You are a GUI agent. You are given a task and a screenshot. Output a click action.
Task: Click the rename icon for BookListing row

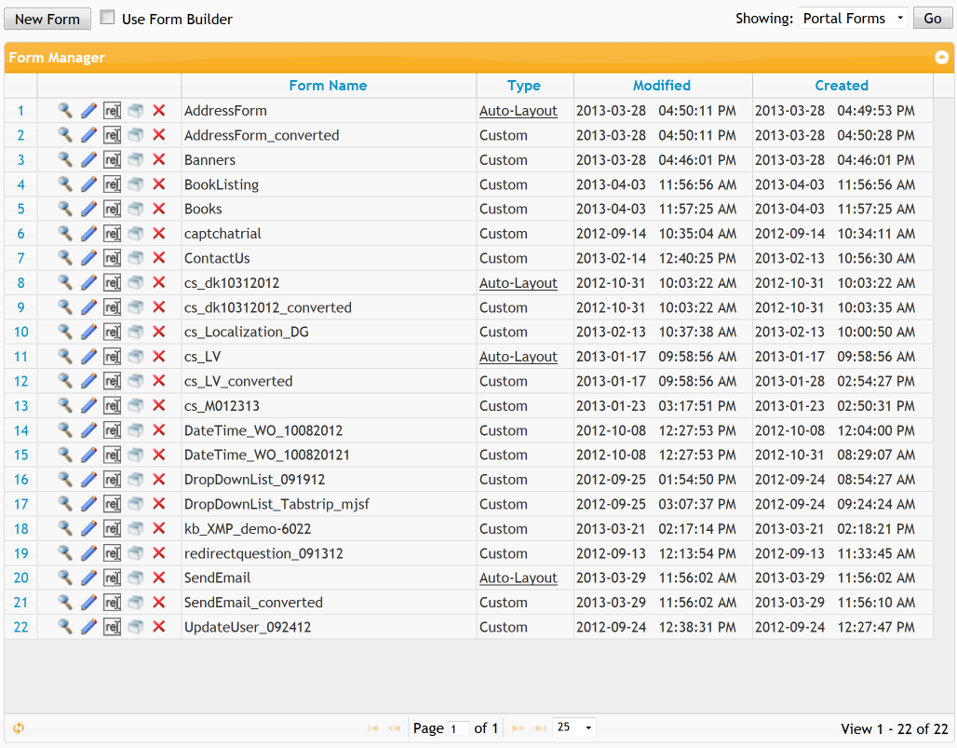[113, 184]
